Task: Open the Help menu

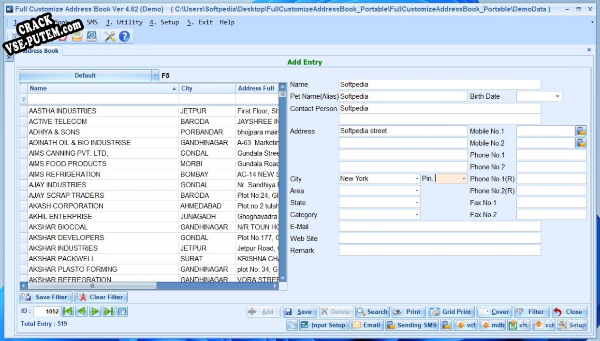Action: 227,22
